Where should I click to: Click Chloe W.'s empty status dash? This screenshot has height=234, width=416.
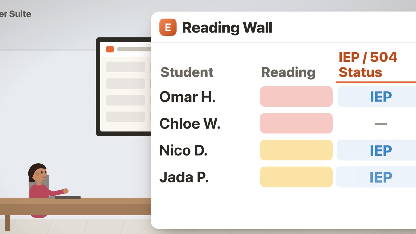(x=381, y=124)
